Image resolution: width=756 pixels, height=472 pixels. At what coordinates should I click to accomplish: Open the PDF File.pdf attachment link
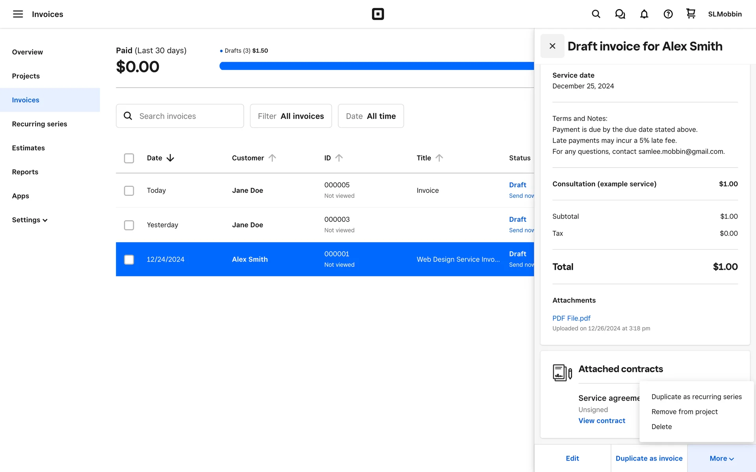tap(571, 318)
